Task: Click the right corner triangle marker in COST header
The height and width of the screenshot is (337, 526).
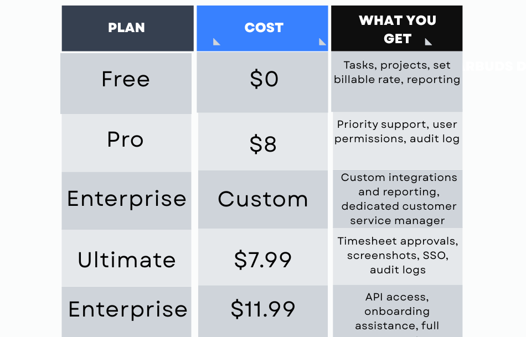Action: (x=322, y=42)
